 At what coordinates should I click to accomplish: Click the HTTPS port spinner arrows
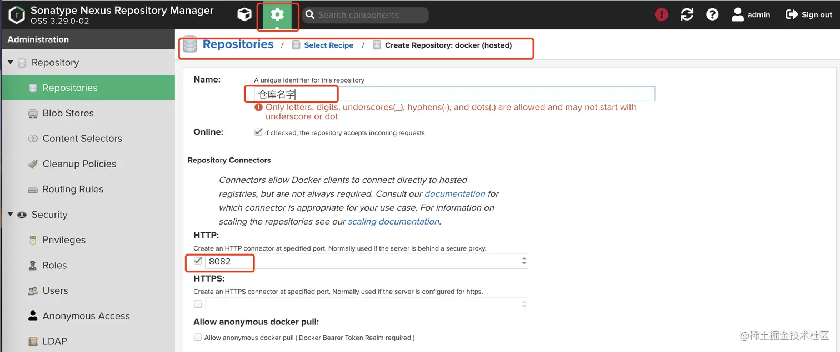tap(524, 304)
